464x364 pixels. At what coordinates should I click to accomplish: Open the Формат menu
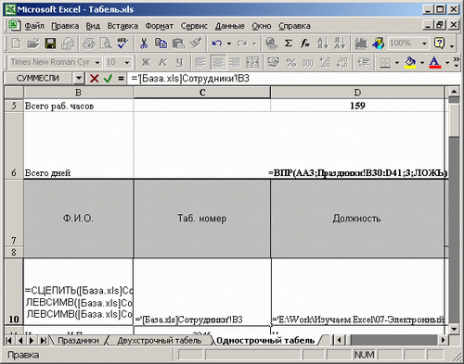click(159, 26)
